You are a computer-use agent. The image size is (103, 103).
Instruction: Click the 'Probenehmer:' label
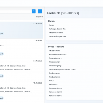[55, 62]
